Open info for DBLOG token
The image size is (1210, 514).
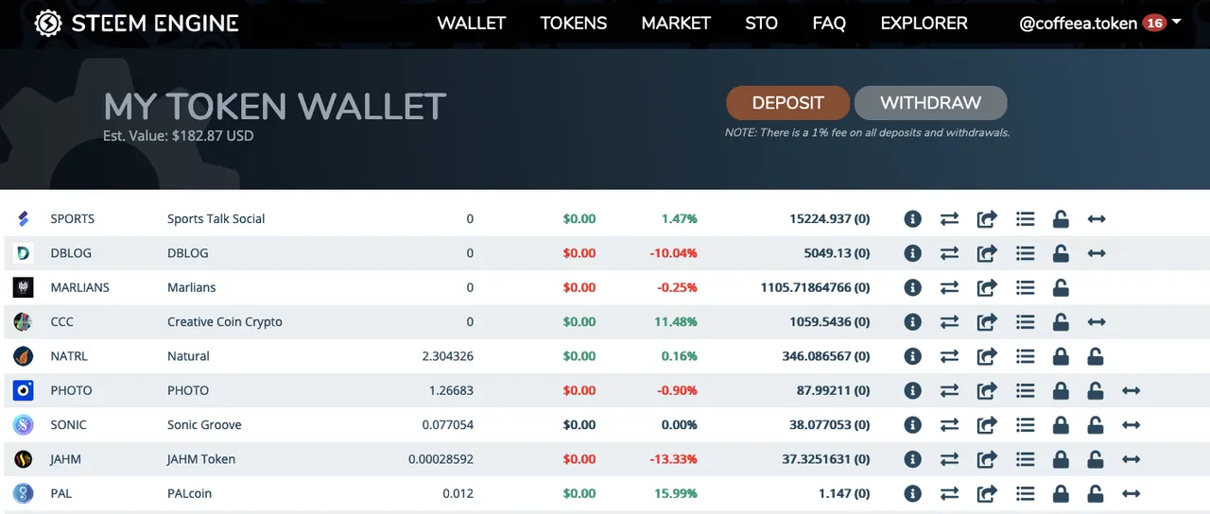point(912,253)
